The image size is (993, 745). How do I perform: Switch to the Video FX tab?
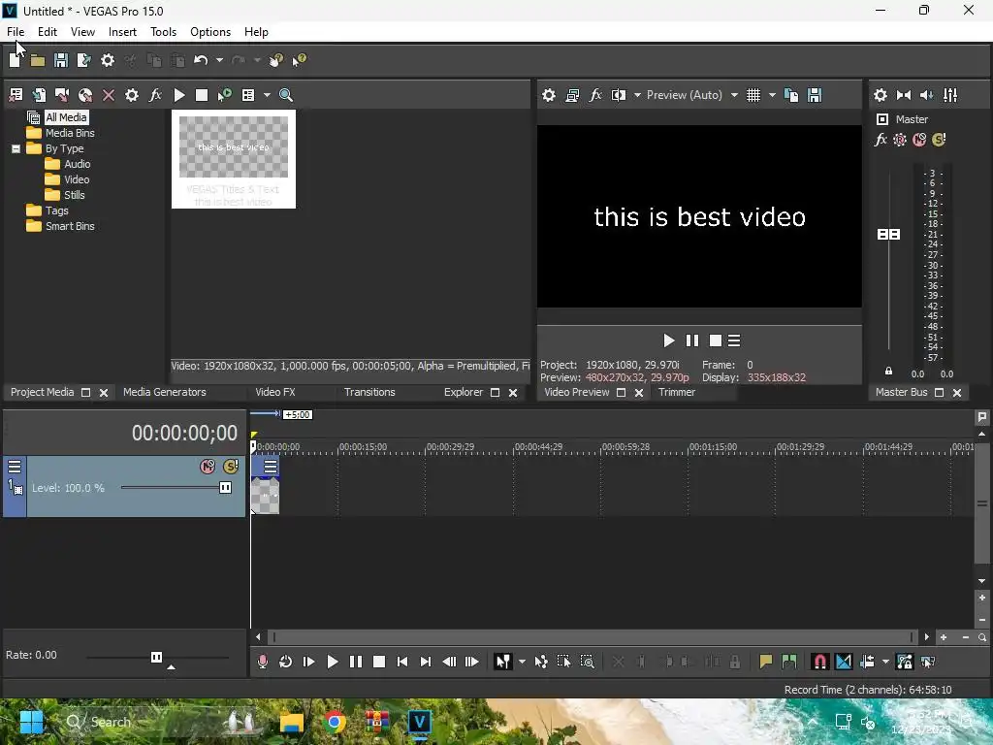coord(274,392)
